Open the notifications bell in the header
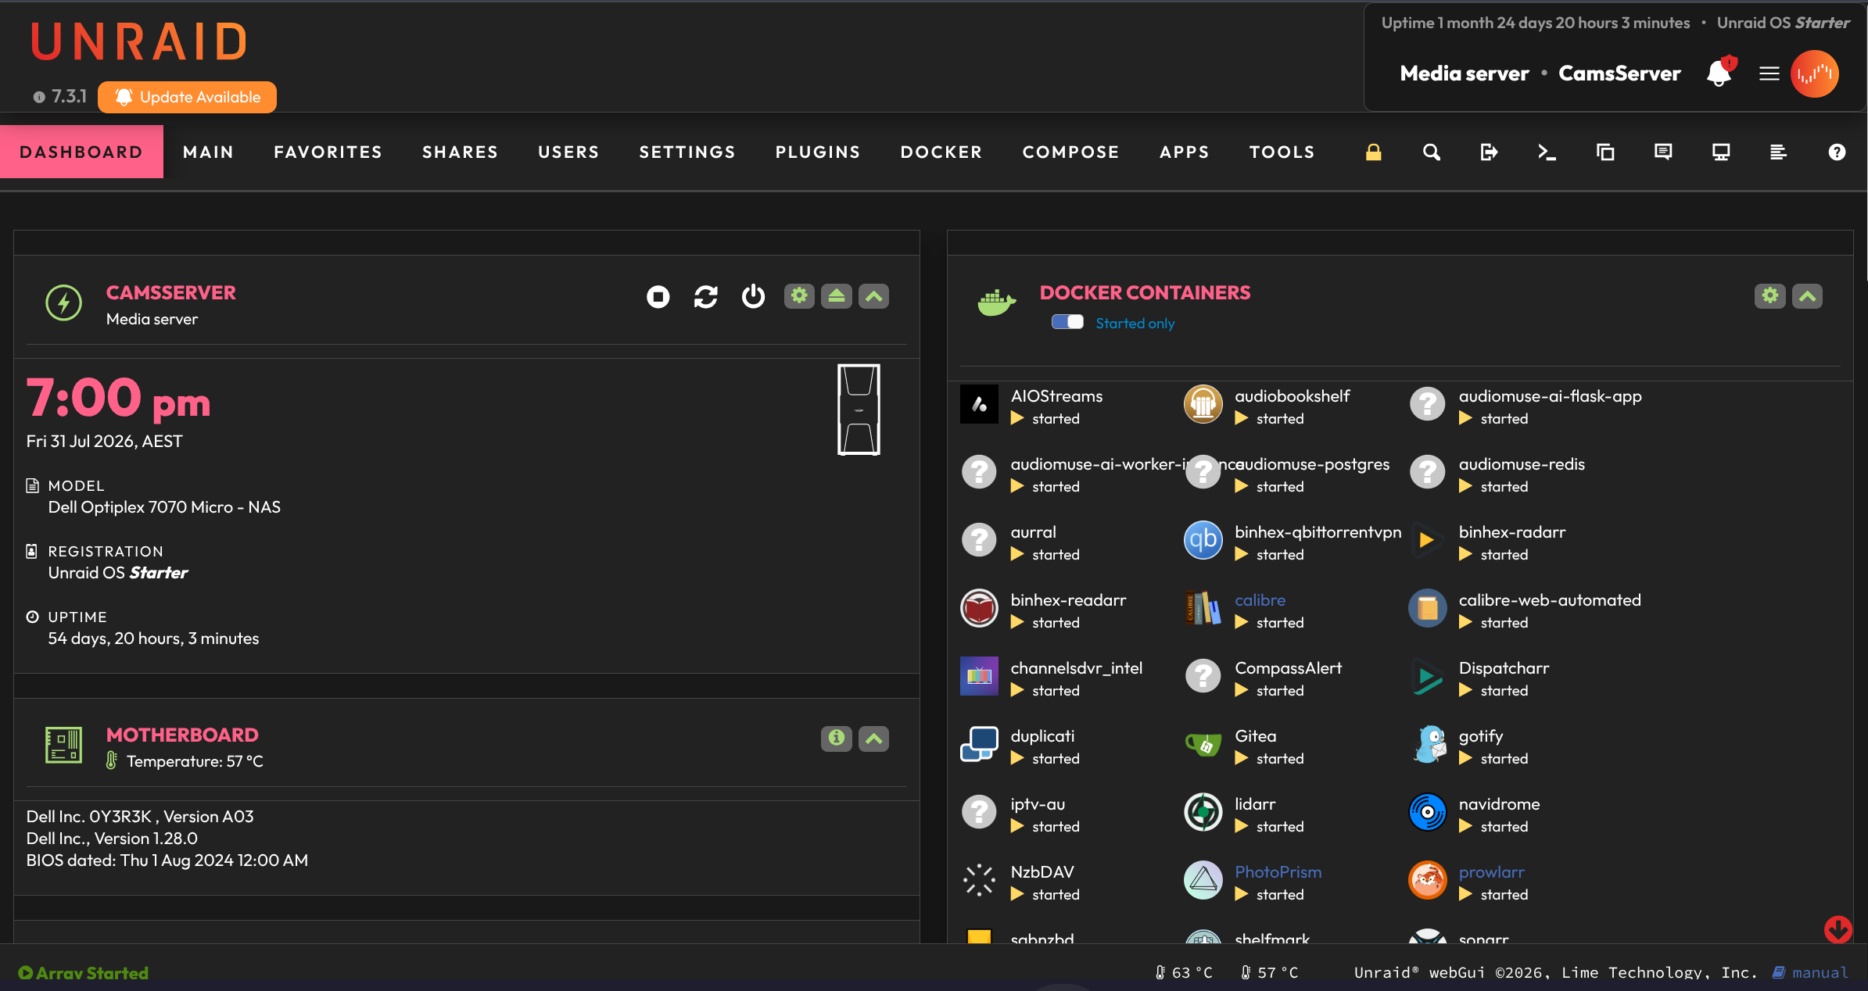Screen dimensions: 1868x991 [x=1719, y=73]
